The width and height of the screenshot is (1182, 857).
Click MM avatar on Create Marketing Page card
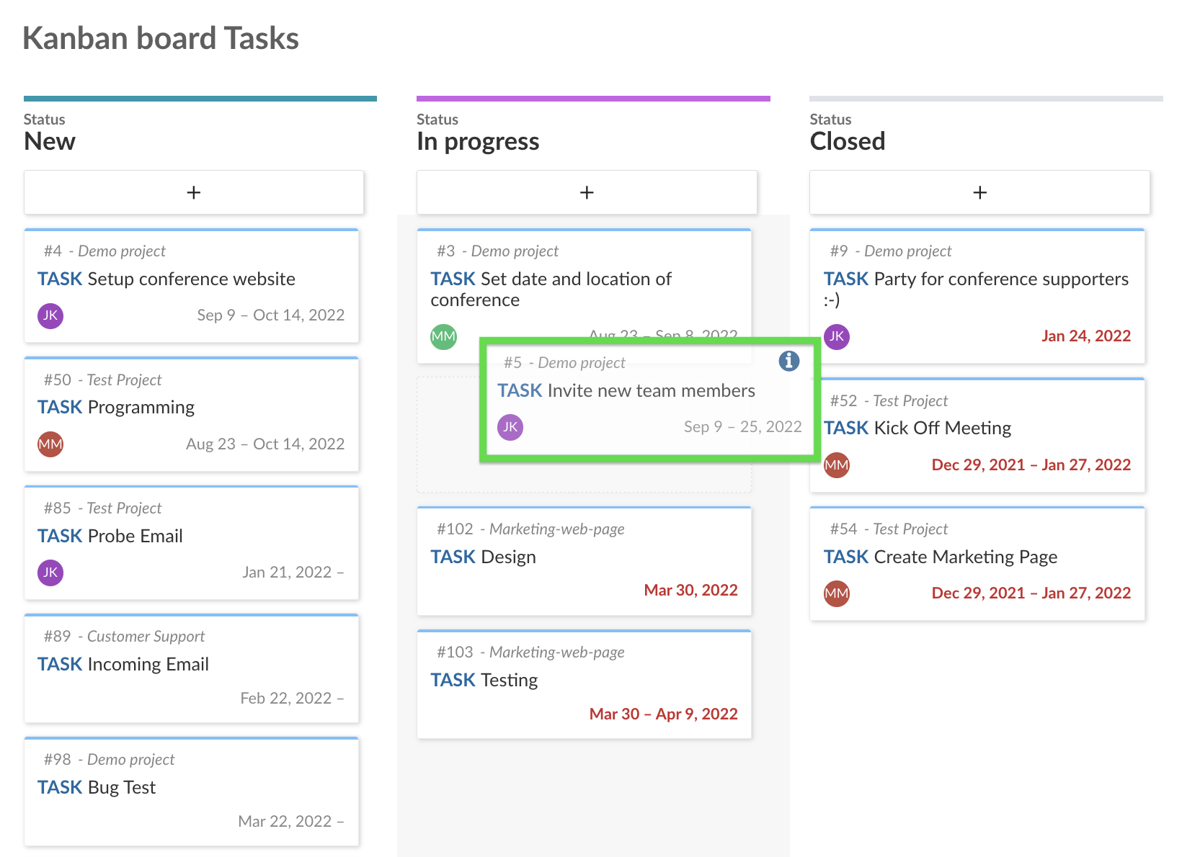[837, 593]
